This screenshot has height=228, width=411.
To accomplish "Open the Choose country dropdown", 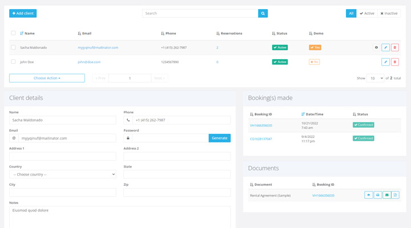I will pos(63,174).
